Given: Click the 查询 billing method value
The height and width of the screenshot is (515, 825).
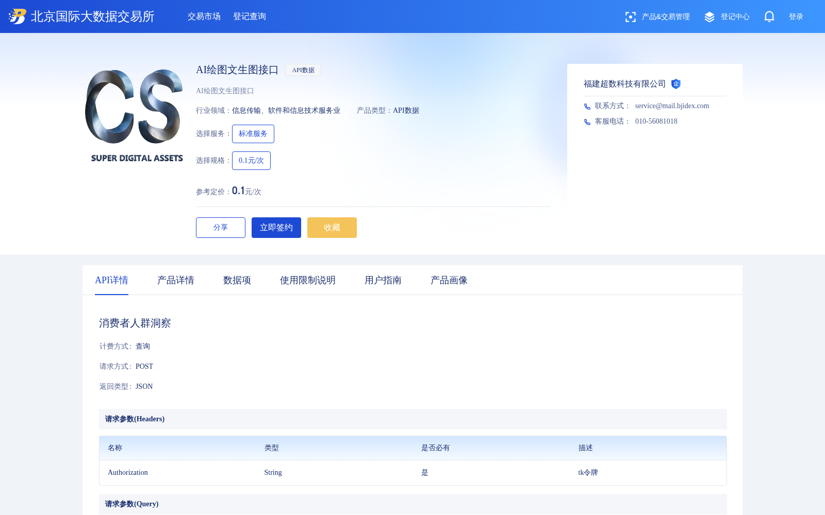Looking at the screenshot, I should (x=143, y=347).
